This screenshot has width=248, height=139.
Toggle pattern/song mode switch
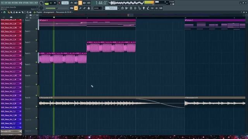coord(46,3)
